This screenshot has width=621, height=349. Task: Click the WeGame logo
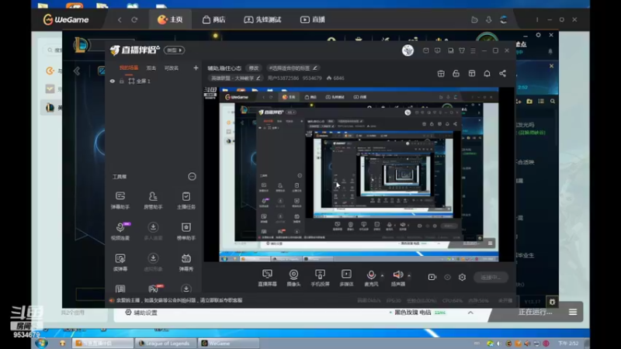click(66, 19)
